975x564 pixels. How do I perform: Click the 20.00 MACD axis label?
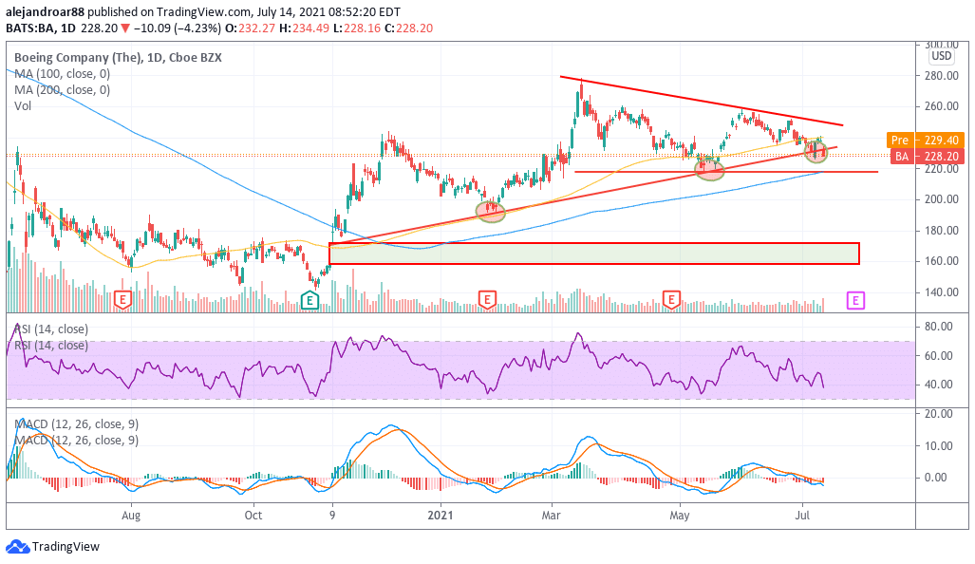point(938,414)
